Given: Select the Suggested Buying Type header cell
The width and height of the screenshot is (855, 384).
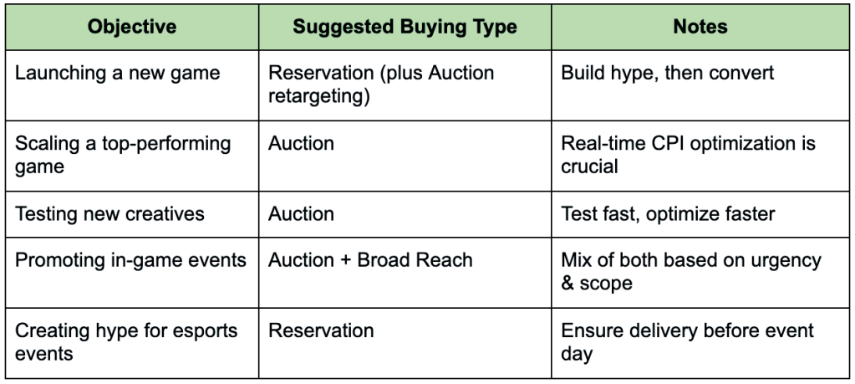Looking at the screenshot, I should pos(405,27).
